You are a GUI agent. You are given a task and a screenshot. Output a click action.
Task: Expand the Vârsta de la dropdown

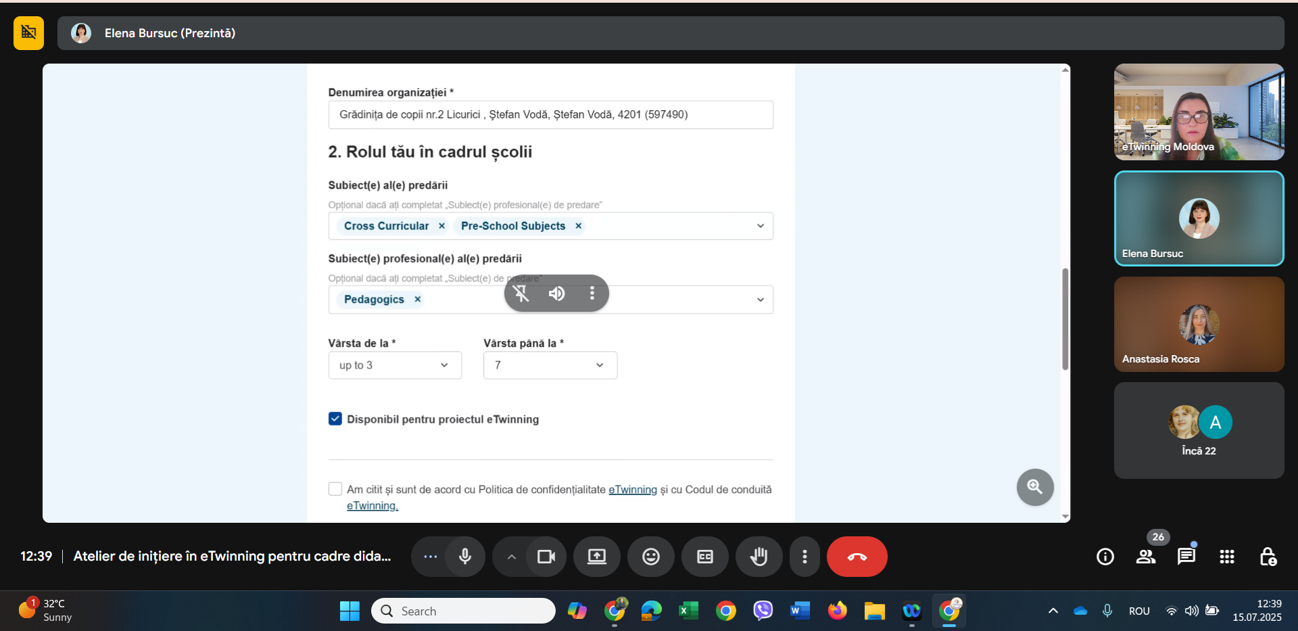click(x=395, y=365)
